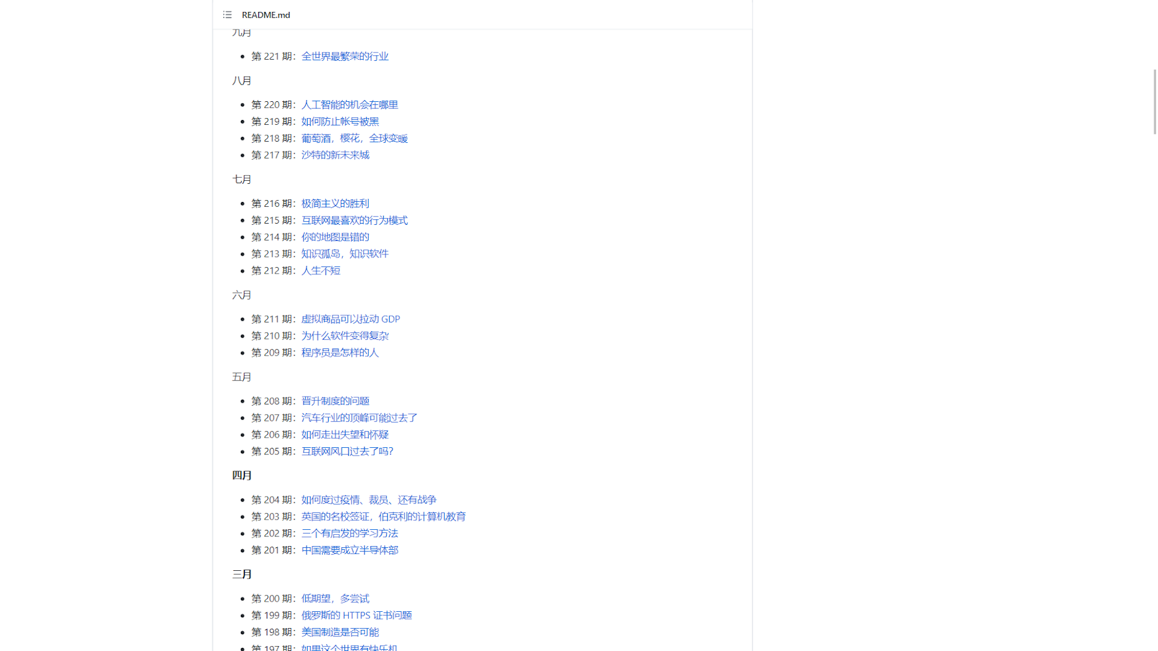Open the 葡萄酒，樱花，全球变暖 link

click(354, 138)
